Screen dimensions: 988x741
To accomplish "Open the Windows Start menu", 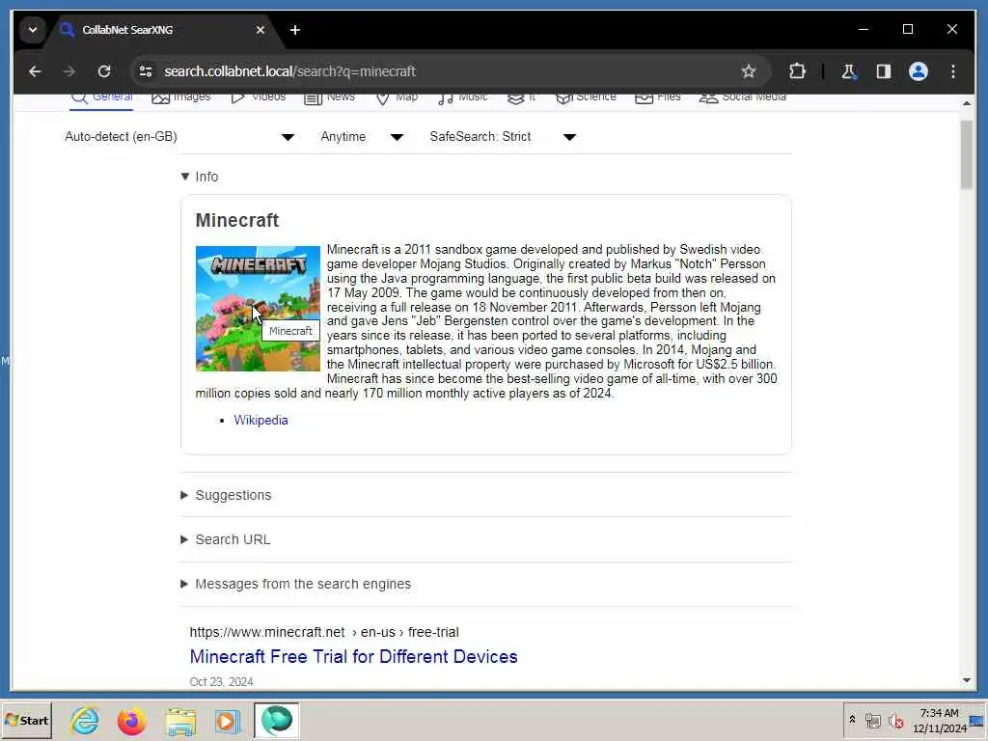I will (x=26, y=720).
